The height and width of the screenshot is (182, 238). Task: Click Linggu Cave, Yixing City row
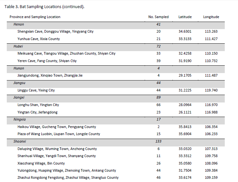tap(36, 90)
